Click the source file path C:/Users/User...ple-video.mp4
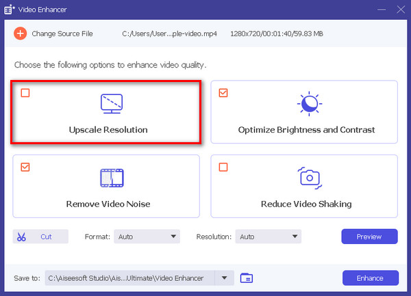Image resolution: width=411 pixels, height=296 pixels. coord(169,33)
